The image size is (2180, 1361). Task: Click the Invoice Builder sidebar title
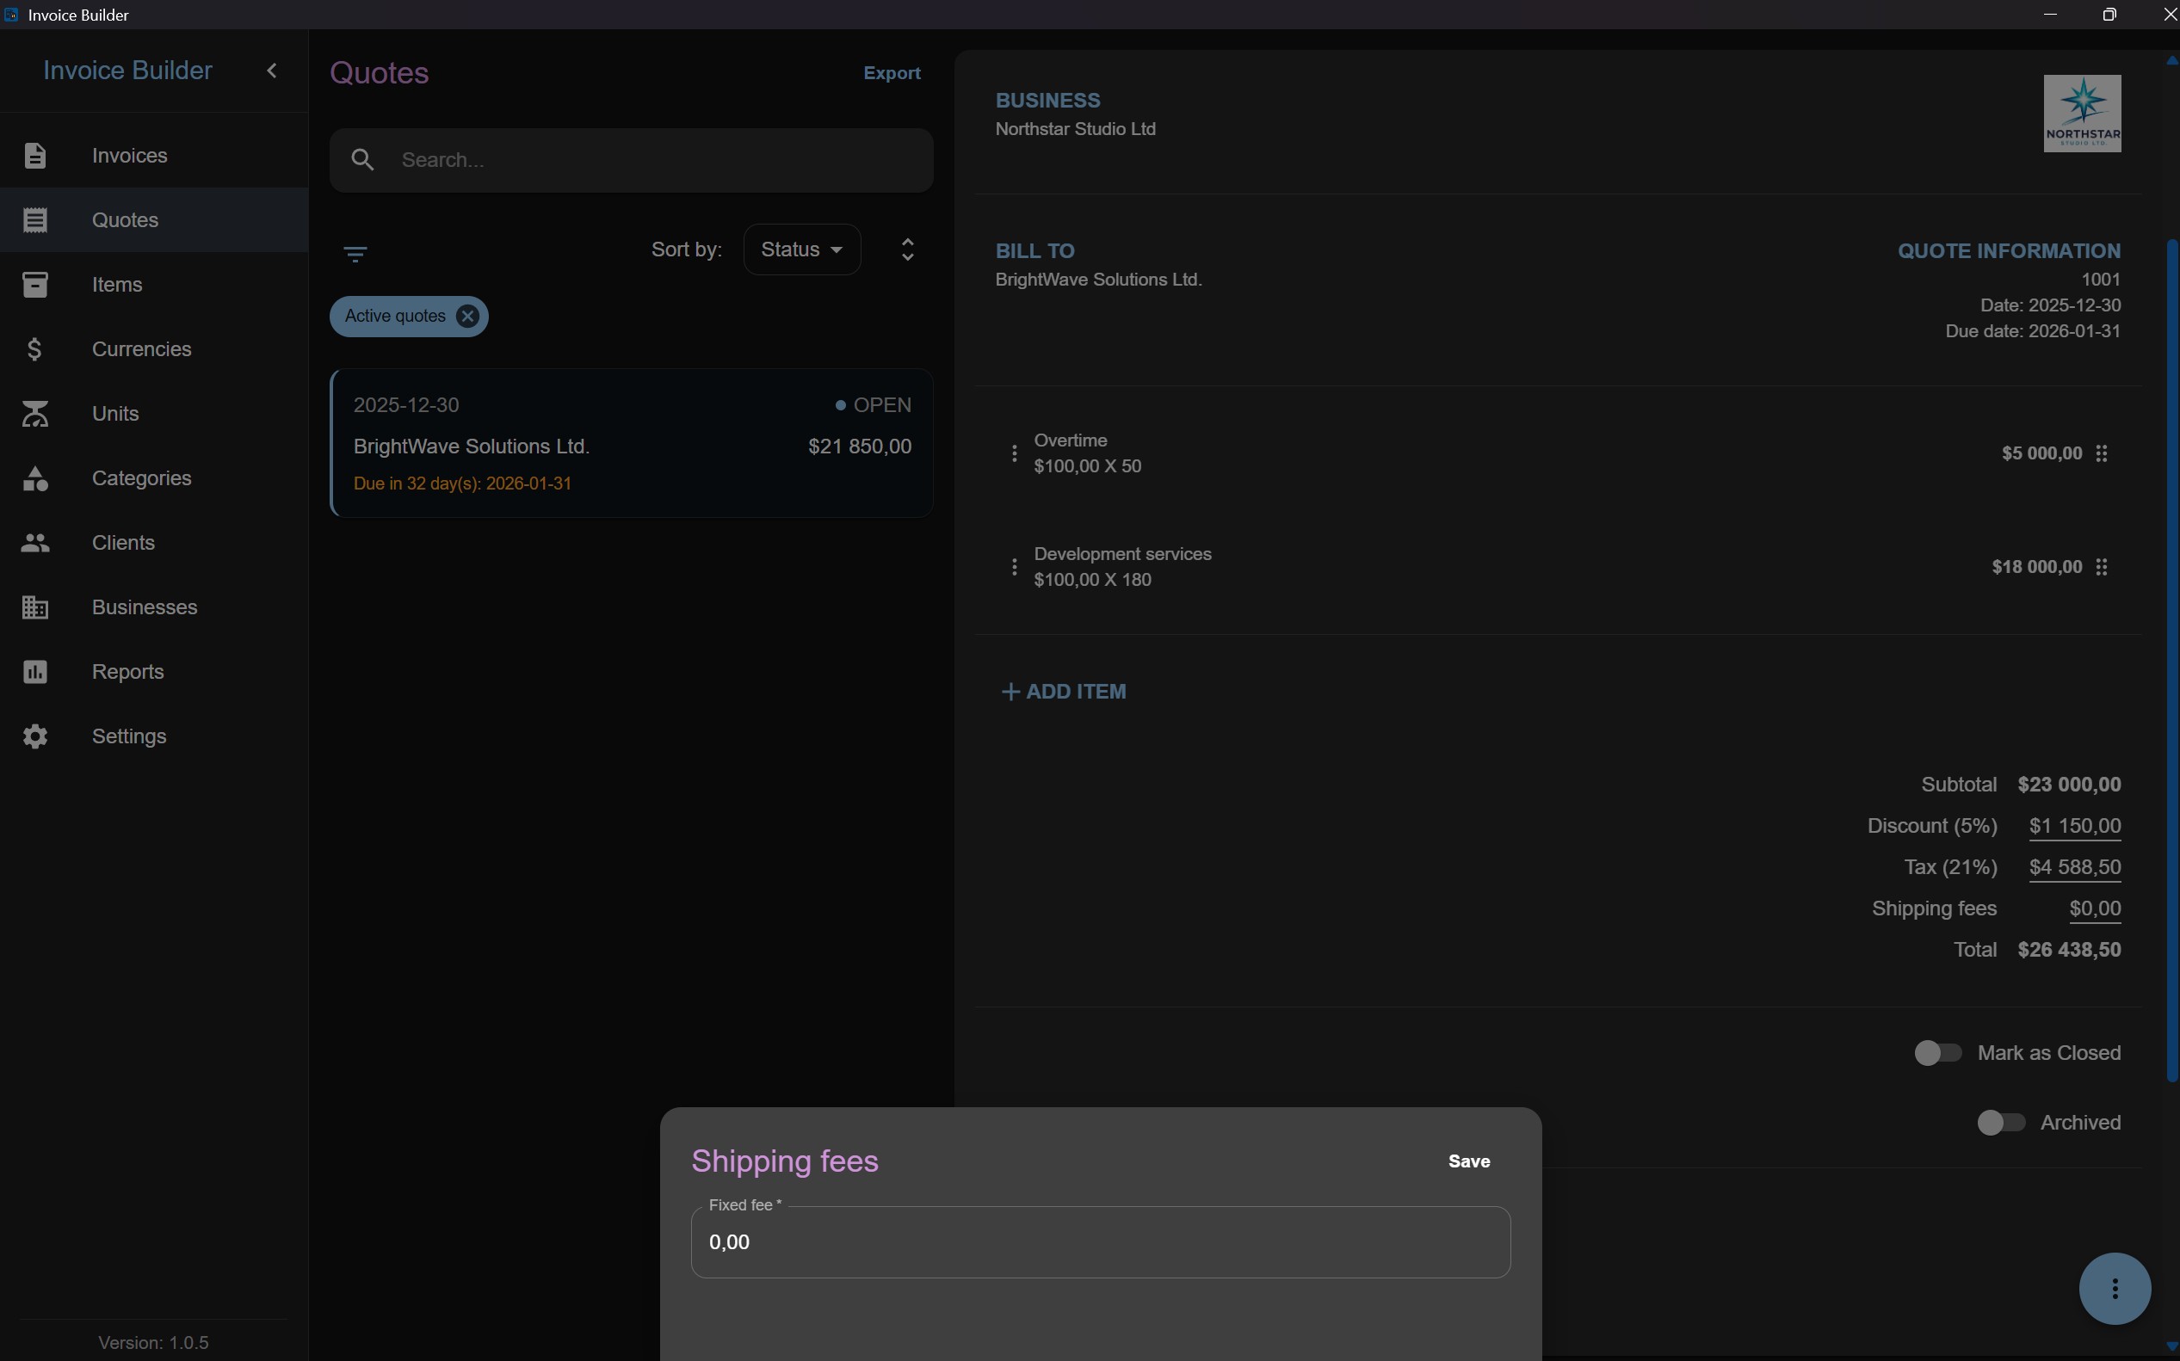[128, 71]
